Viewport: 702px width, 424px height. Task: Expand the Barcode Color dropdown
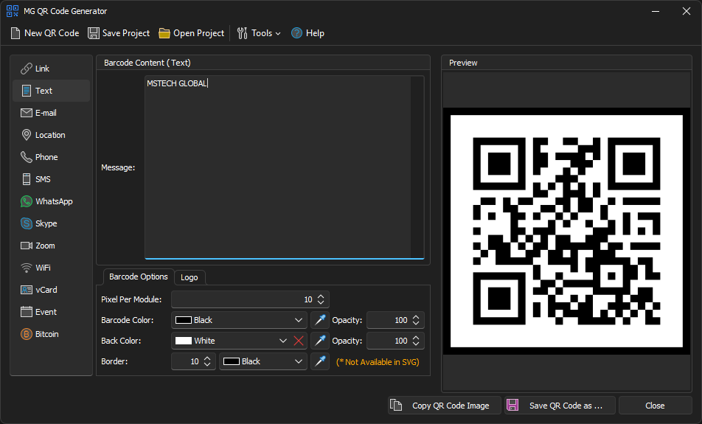[299, 320]
